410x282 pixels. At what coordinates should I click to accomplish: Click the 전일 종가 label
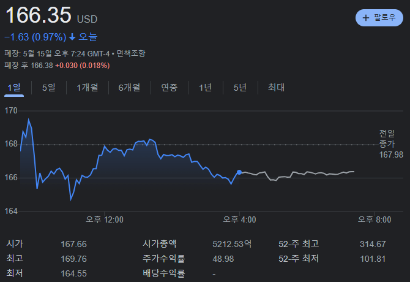click(387, 139)
